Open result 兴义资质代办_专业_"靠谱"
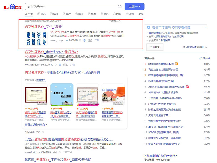Image resolution: width=217 pixels, height=163 pixels. click(44, 27)
